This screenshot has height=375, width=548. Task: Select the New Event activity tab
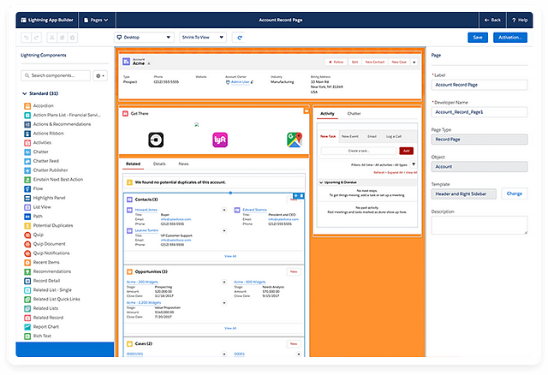click(x=350, y=136)
